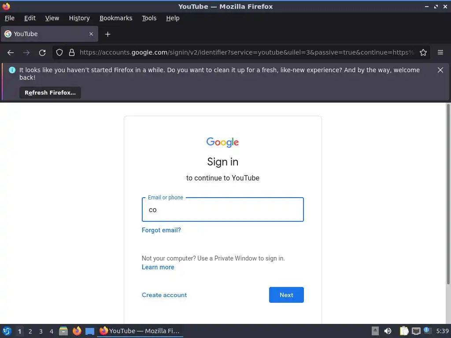Screen dimensions: 451x338
Task: Open a new tab with plus button
Action: pyautogui.click(x=107, y=34)
